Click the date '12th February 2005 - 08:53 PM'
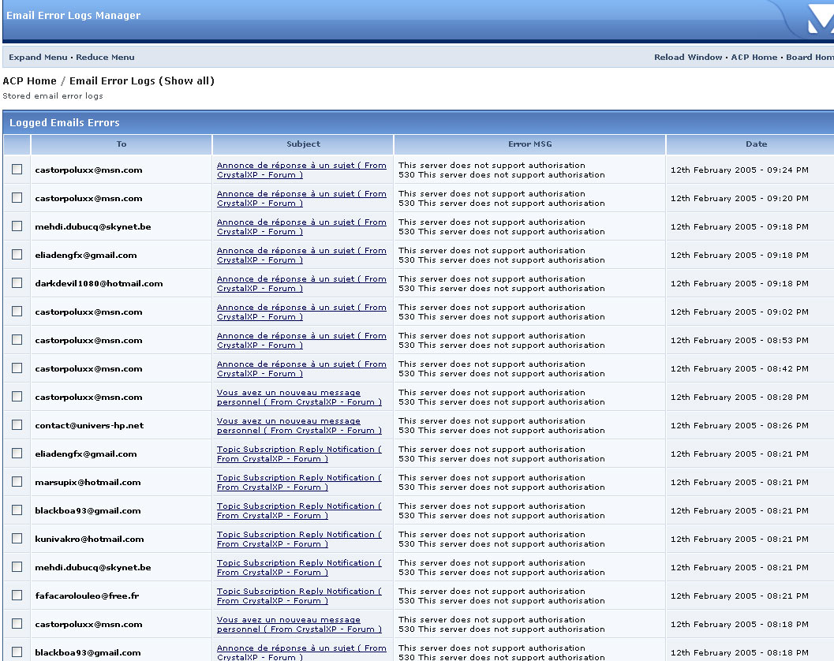Screen dimensions: 834x661 pyautogui.click(x=739, y=340)
